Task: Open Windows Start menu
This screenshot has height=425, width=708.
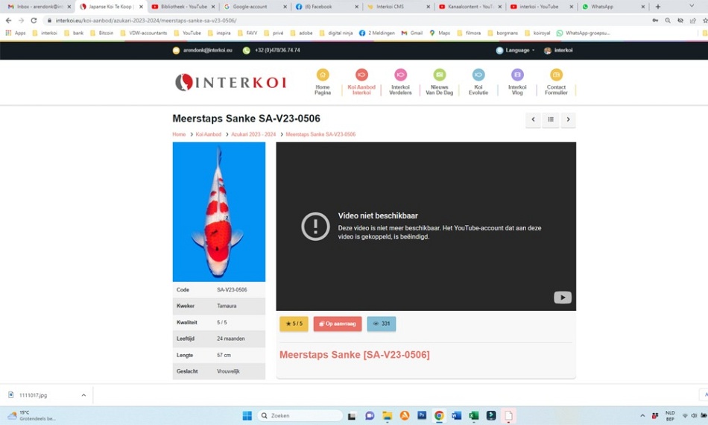Action: tap(247, 415)
